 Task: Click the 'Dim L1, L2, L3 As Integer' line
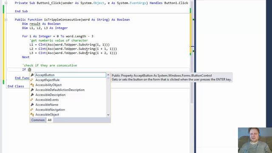point(45,28)
